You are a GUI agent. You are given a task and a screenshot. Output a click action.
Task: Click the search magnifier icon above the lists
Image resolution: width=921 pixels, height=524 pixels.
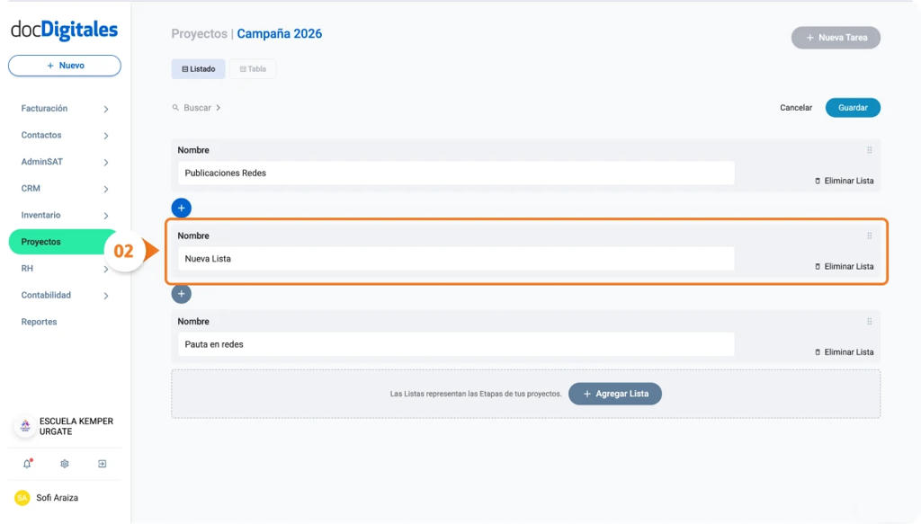[174, 107]
